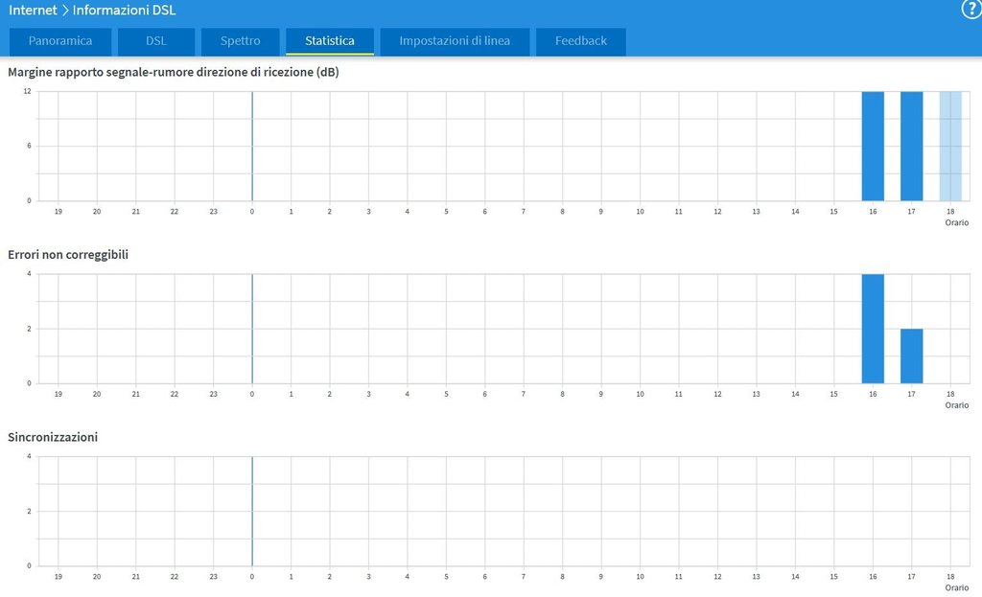
Task: Switch to the Feedback tab
Action: [581, 41]
